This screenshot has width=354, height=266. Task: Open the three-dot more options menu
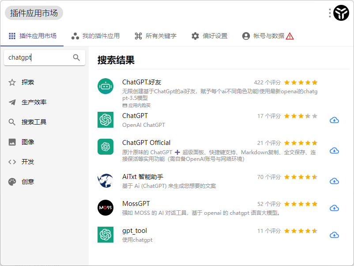point(330,13)
